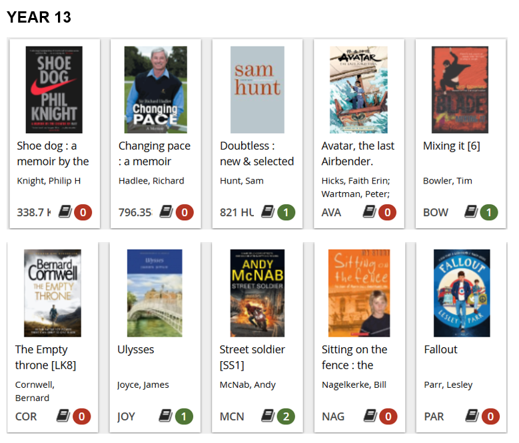Open the Shoe Dog cover image
The height and width of the screenshot is (443, 519).
pos(54,90)
